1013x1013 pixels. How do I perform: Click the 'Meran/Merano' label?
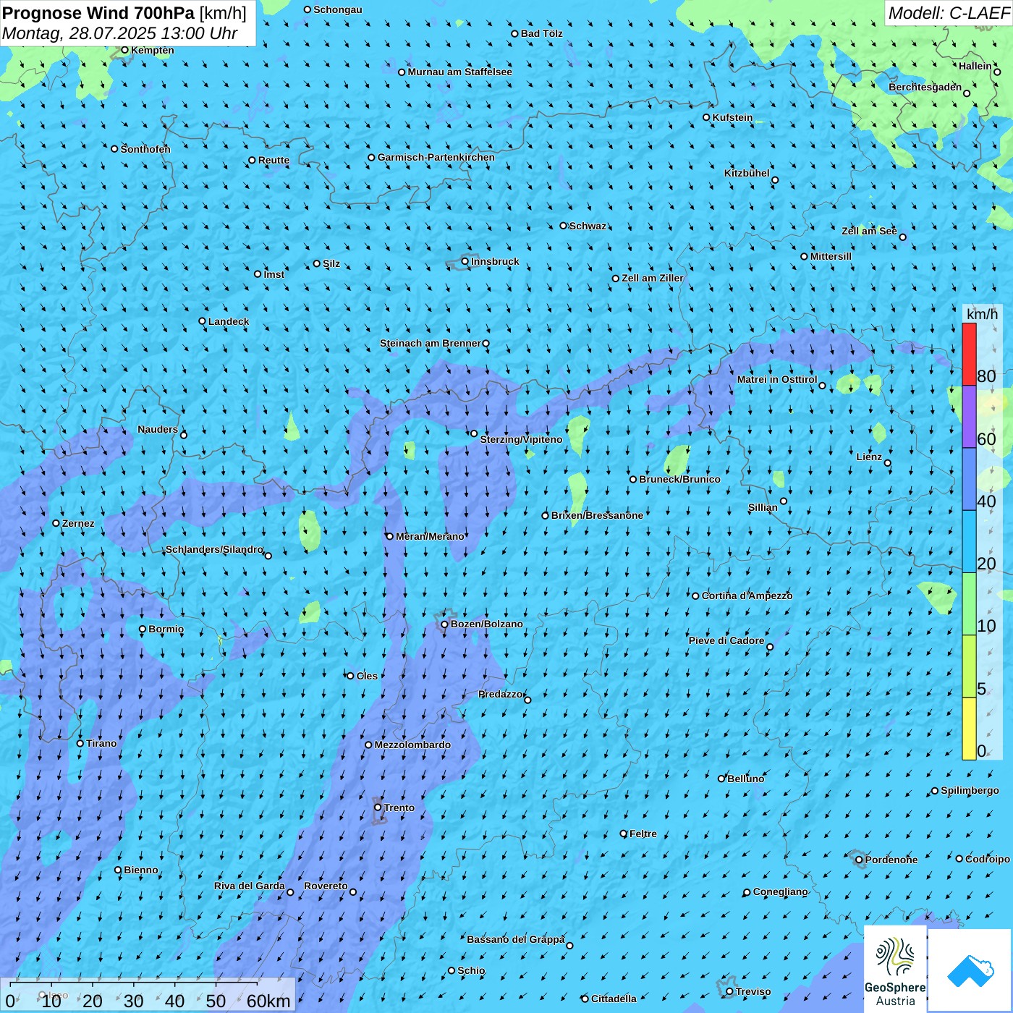(x=430, y=536)
